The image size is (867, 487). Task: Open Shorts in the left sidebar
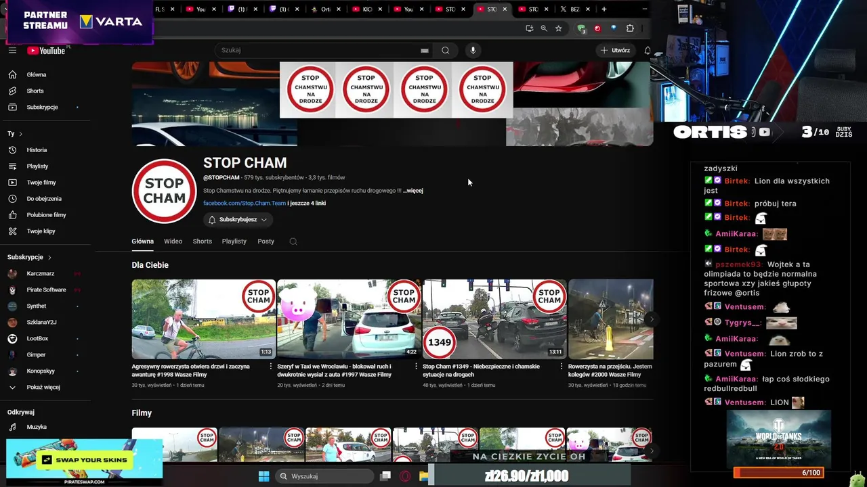click(35, 91)
